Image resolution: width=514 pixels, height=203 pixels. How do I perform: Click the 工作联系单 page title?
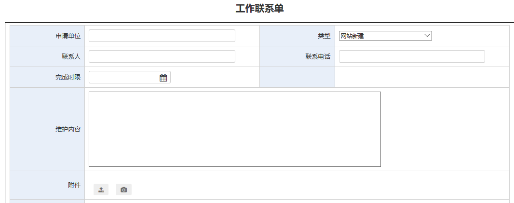[x=259, y=9]
